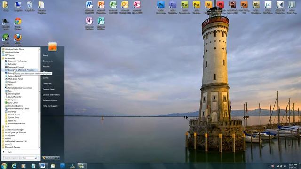
Task: Open Google Chrome from the desktop
Action: coord(18,24)
